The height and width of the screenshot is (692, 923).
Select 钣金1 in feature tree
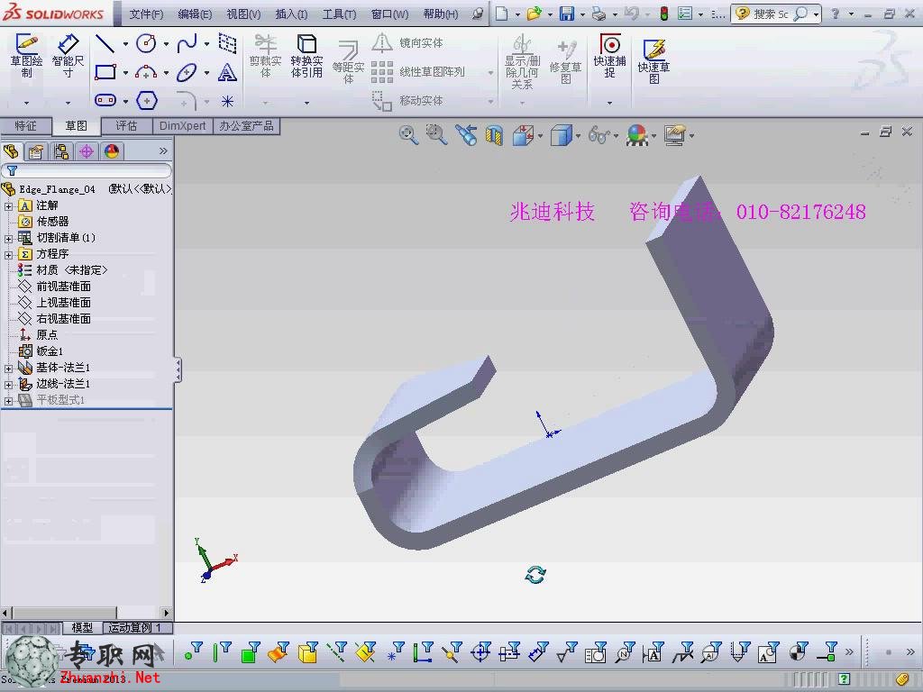(50, 351)
